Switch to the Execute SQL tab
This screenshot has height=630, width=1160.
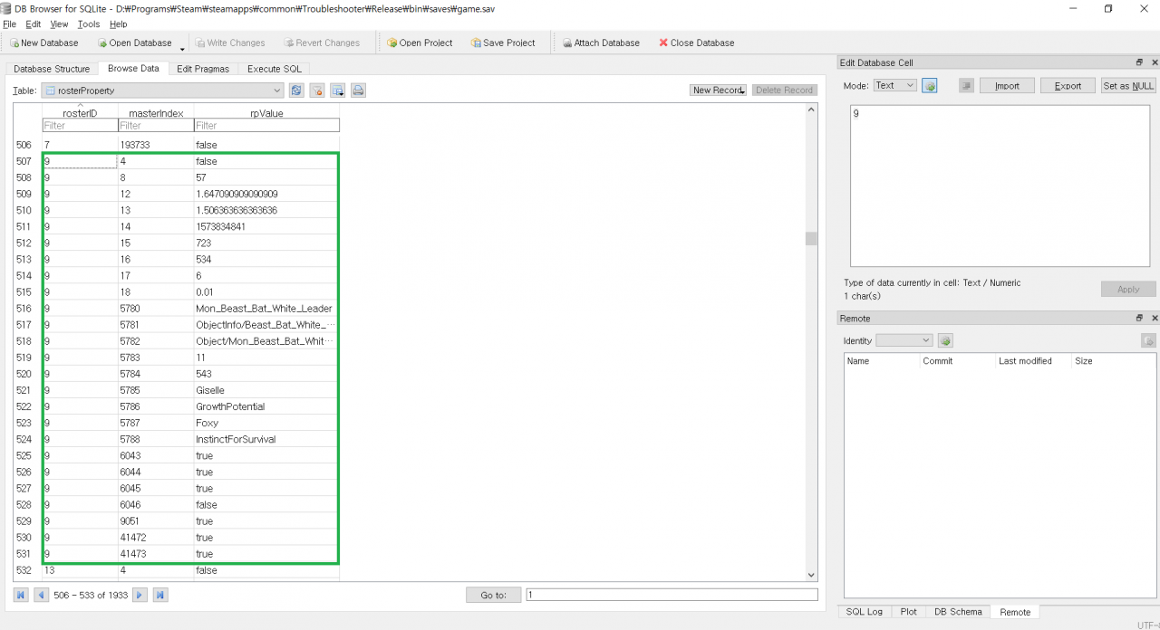(x=275, y=69)
